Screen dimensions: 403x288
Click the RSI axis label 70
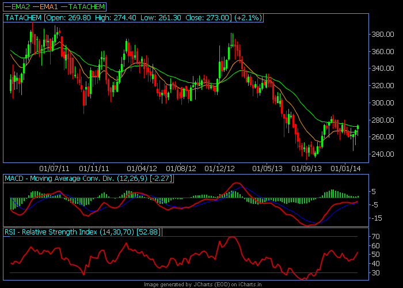pyautogui.click(x=375, y=237)
